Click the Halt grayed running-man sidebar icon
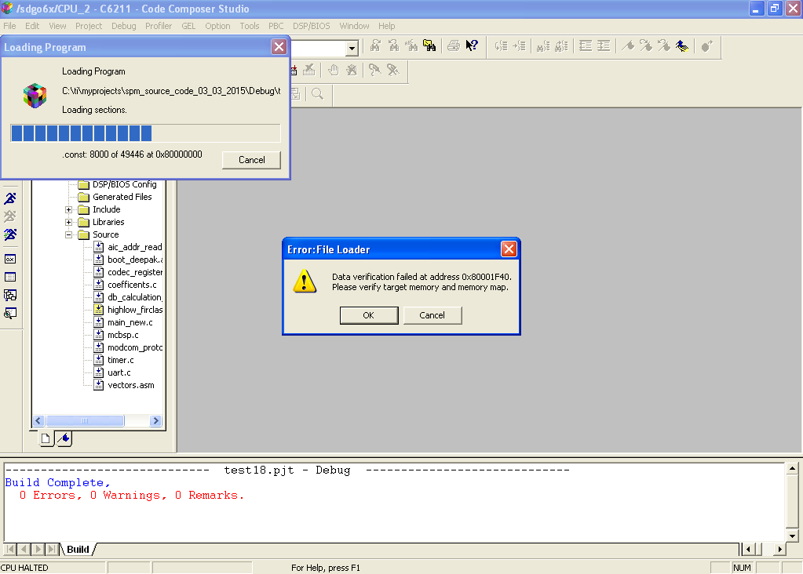Screen dimensions: 803x574 [10, 216]
